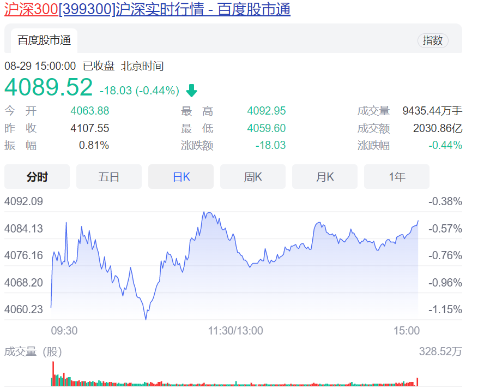Click the -0.57% percent axis label
The height and width of the screenshot is (388, 496).
pos(445,229)
